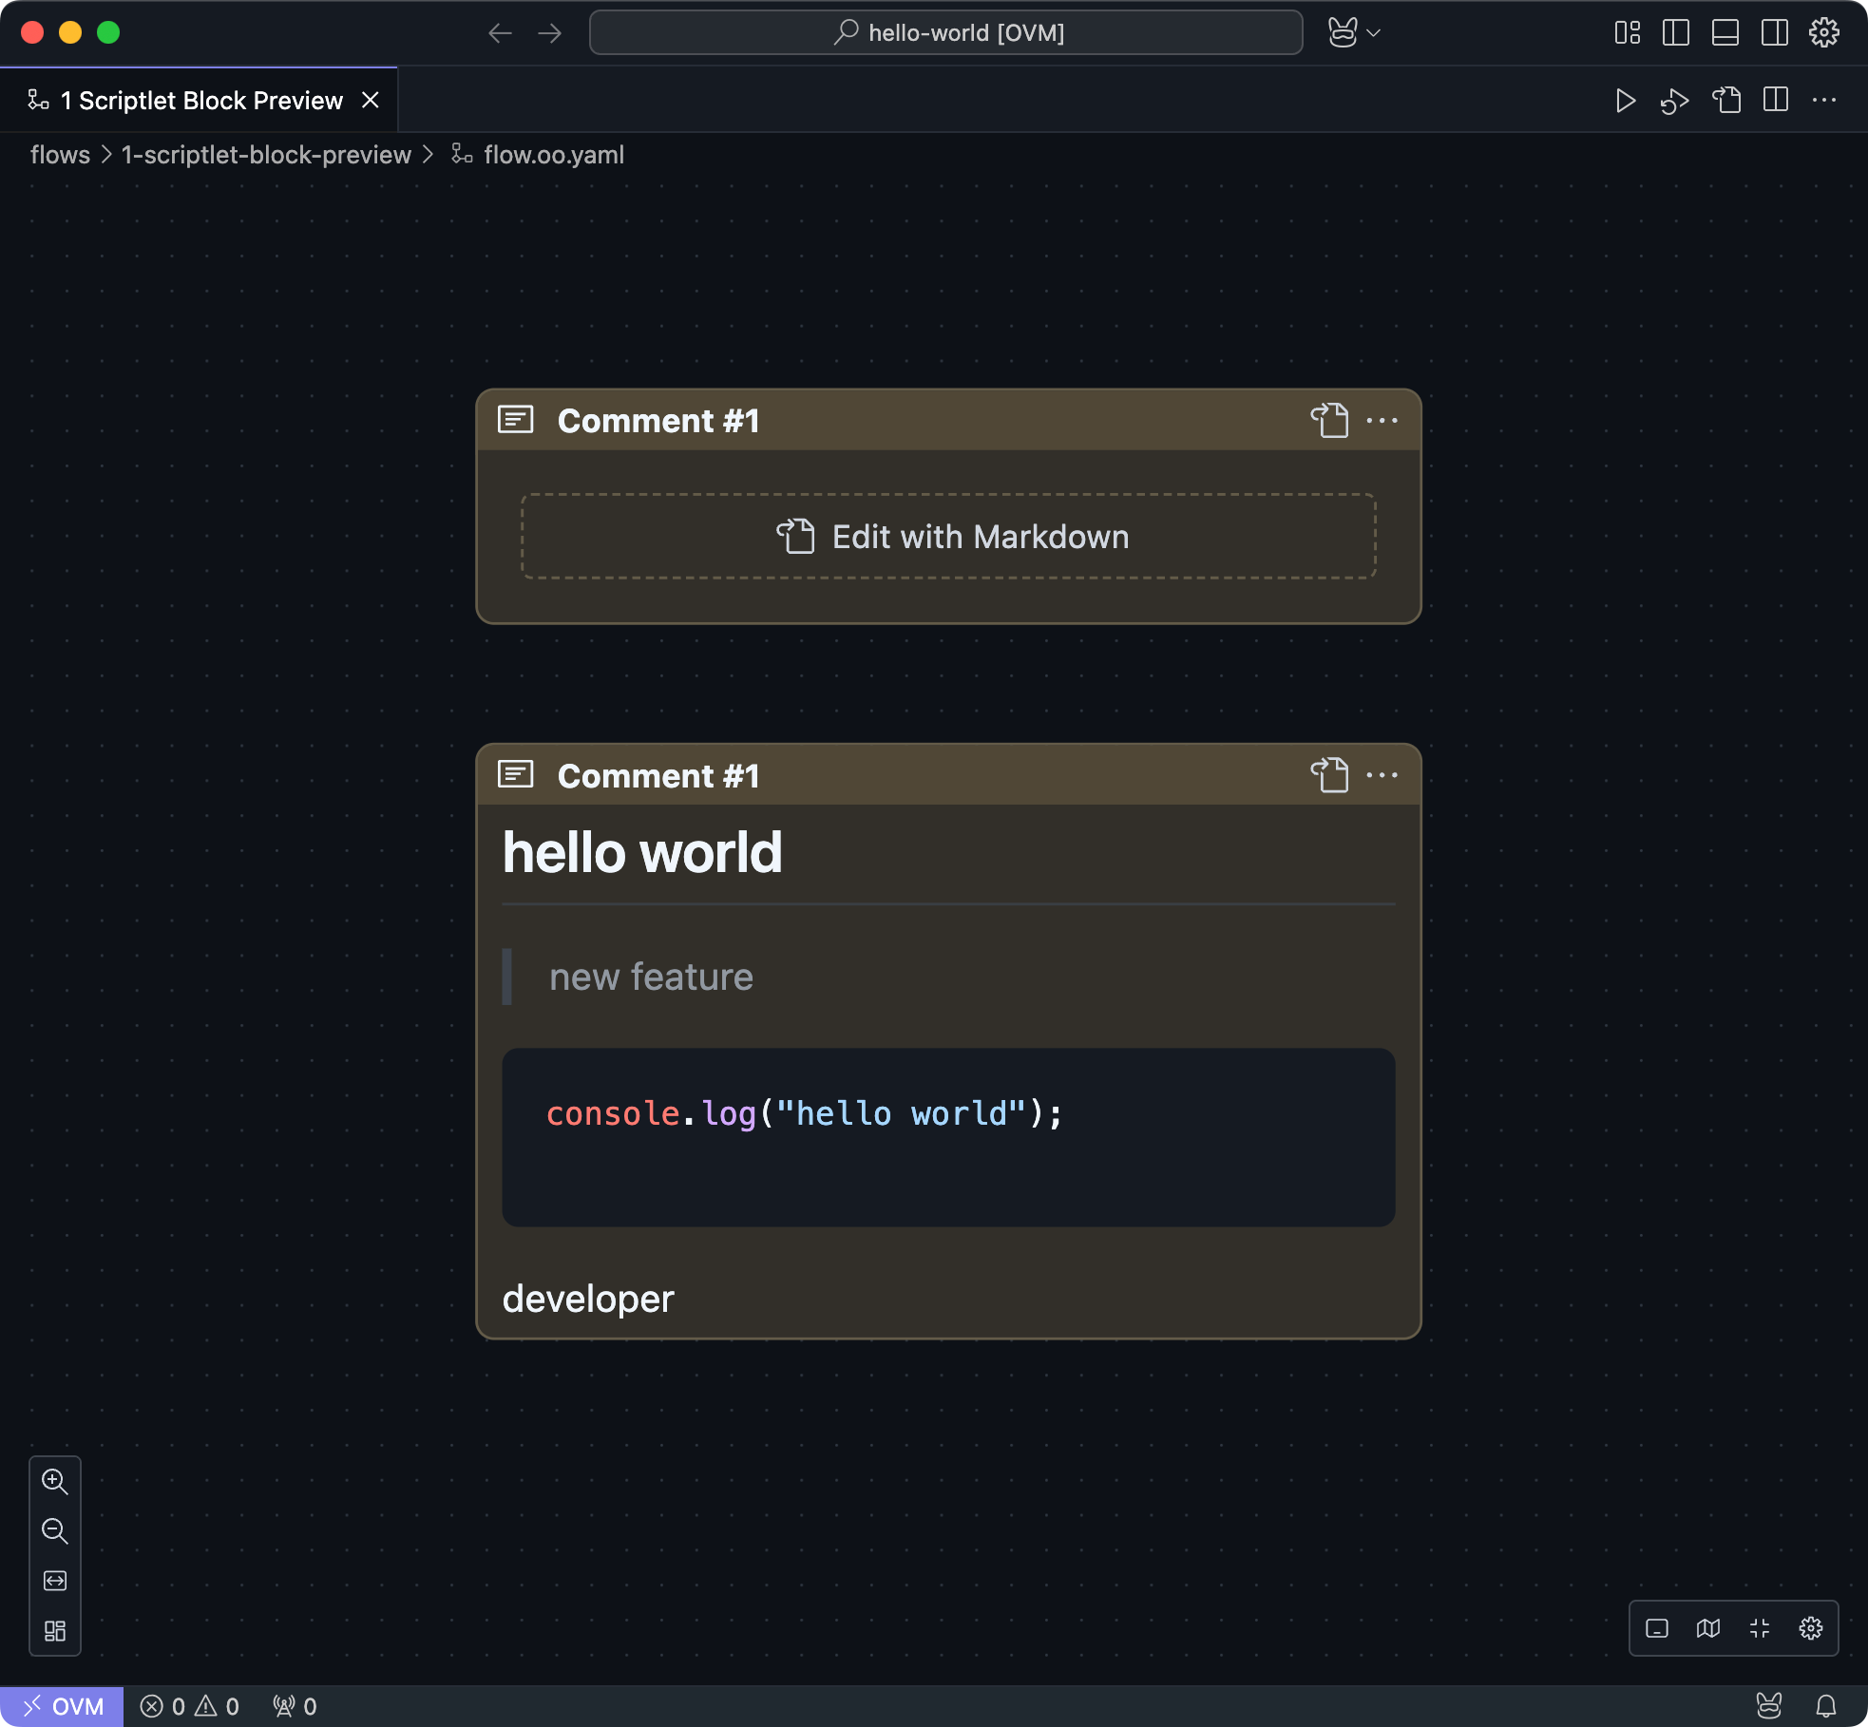Toggle the secondary side bar
Viewport: 1868px width, 1727px height.
(x=1774, y=33)
